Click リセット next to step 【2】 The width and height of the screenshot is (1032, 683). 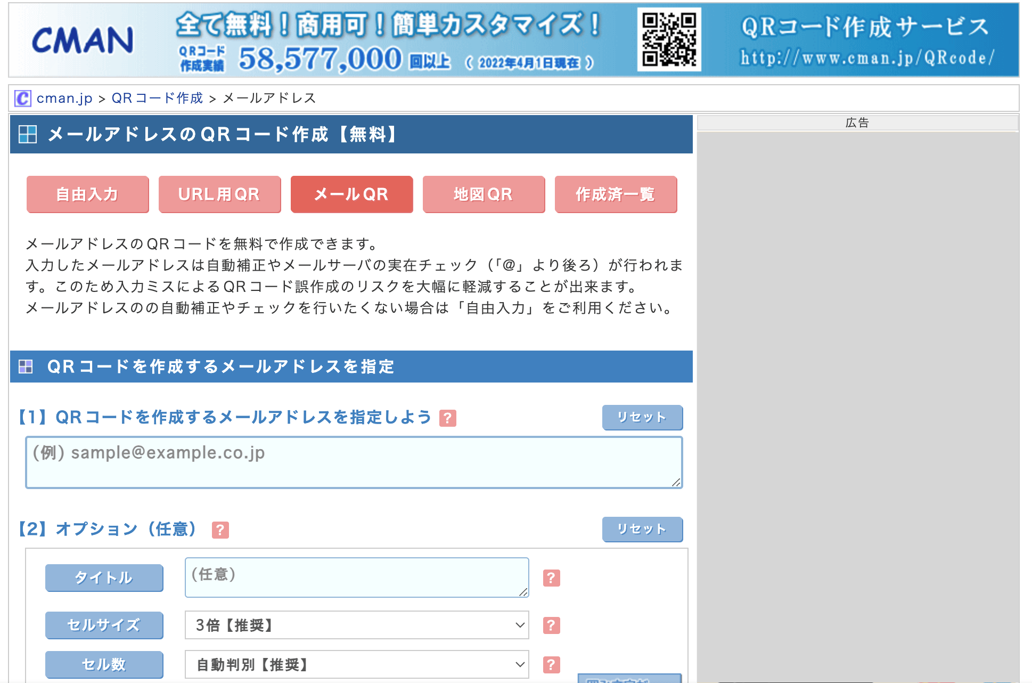click(x=642, y=530)
